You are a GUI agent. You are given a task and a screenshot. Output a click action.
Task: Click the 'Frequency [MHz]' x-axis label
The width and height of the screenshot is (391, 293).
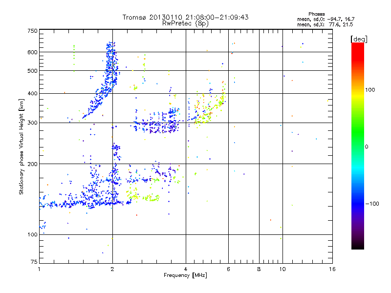point(185,275)
